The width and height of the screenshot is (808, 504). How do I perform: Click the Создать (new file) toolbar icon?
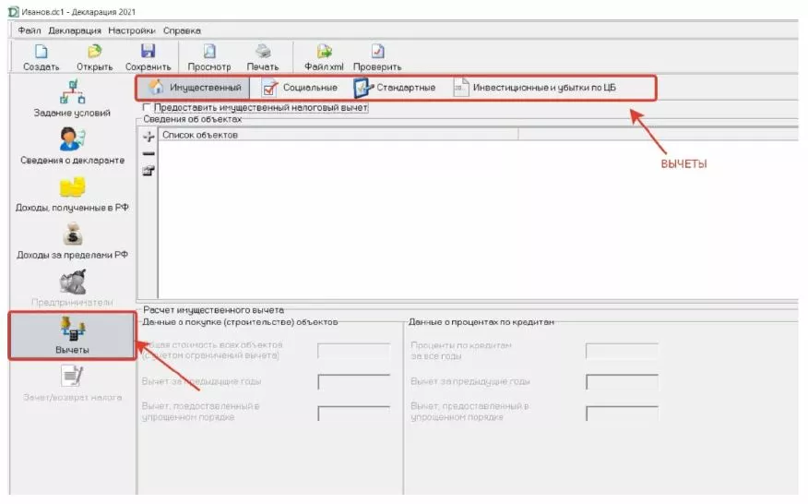[41, 53]
